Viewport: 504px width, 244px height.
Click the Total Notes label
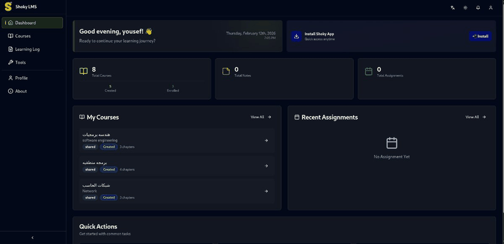click(243, 75)
